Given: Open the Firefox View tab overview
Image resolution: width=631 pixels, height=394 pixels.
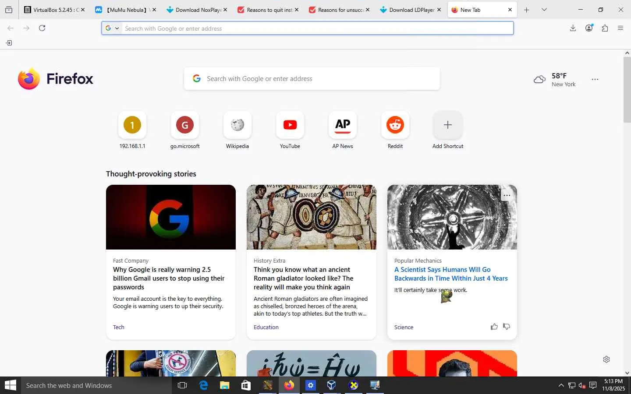Looking at the screenshot, I should click(9, 10).
